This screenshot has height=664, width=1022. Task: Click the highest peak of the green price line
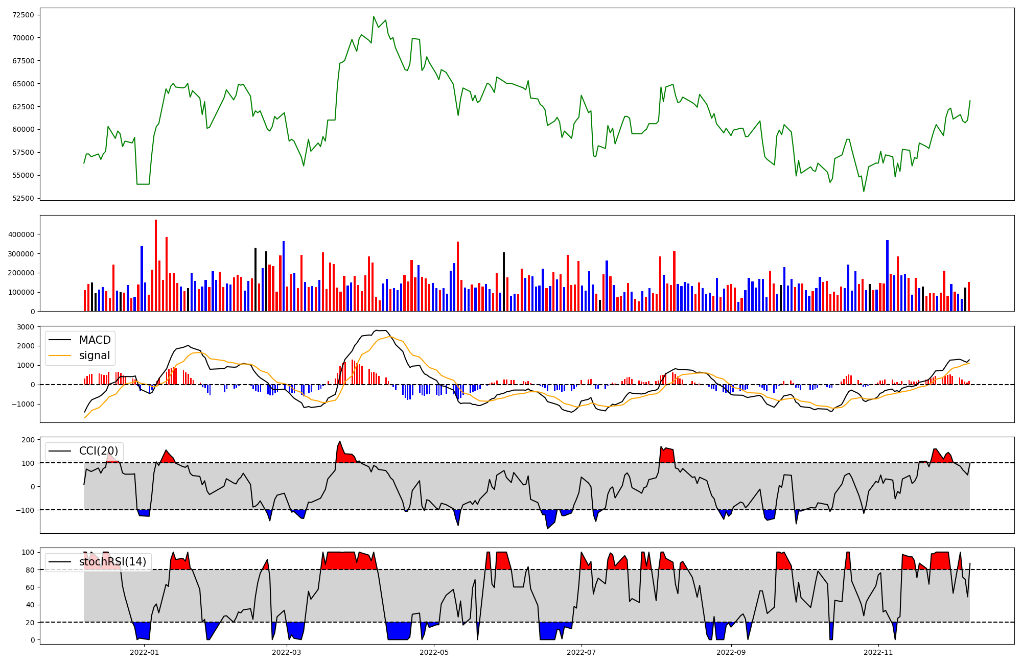pyautogui.click(x=374, y=17)
